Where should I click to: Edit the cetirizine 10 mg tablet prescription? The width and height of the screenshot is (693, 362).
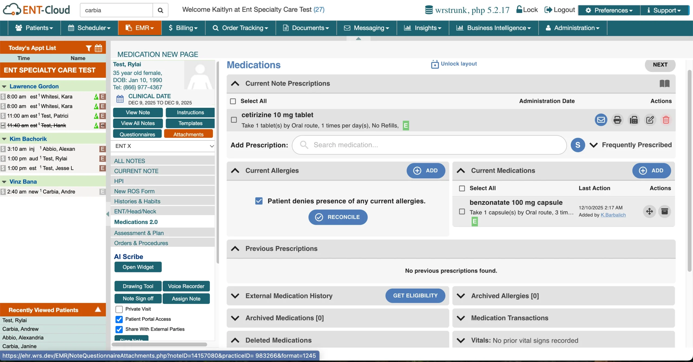(650, 120)
